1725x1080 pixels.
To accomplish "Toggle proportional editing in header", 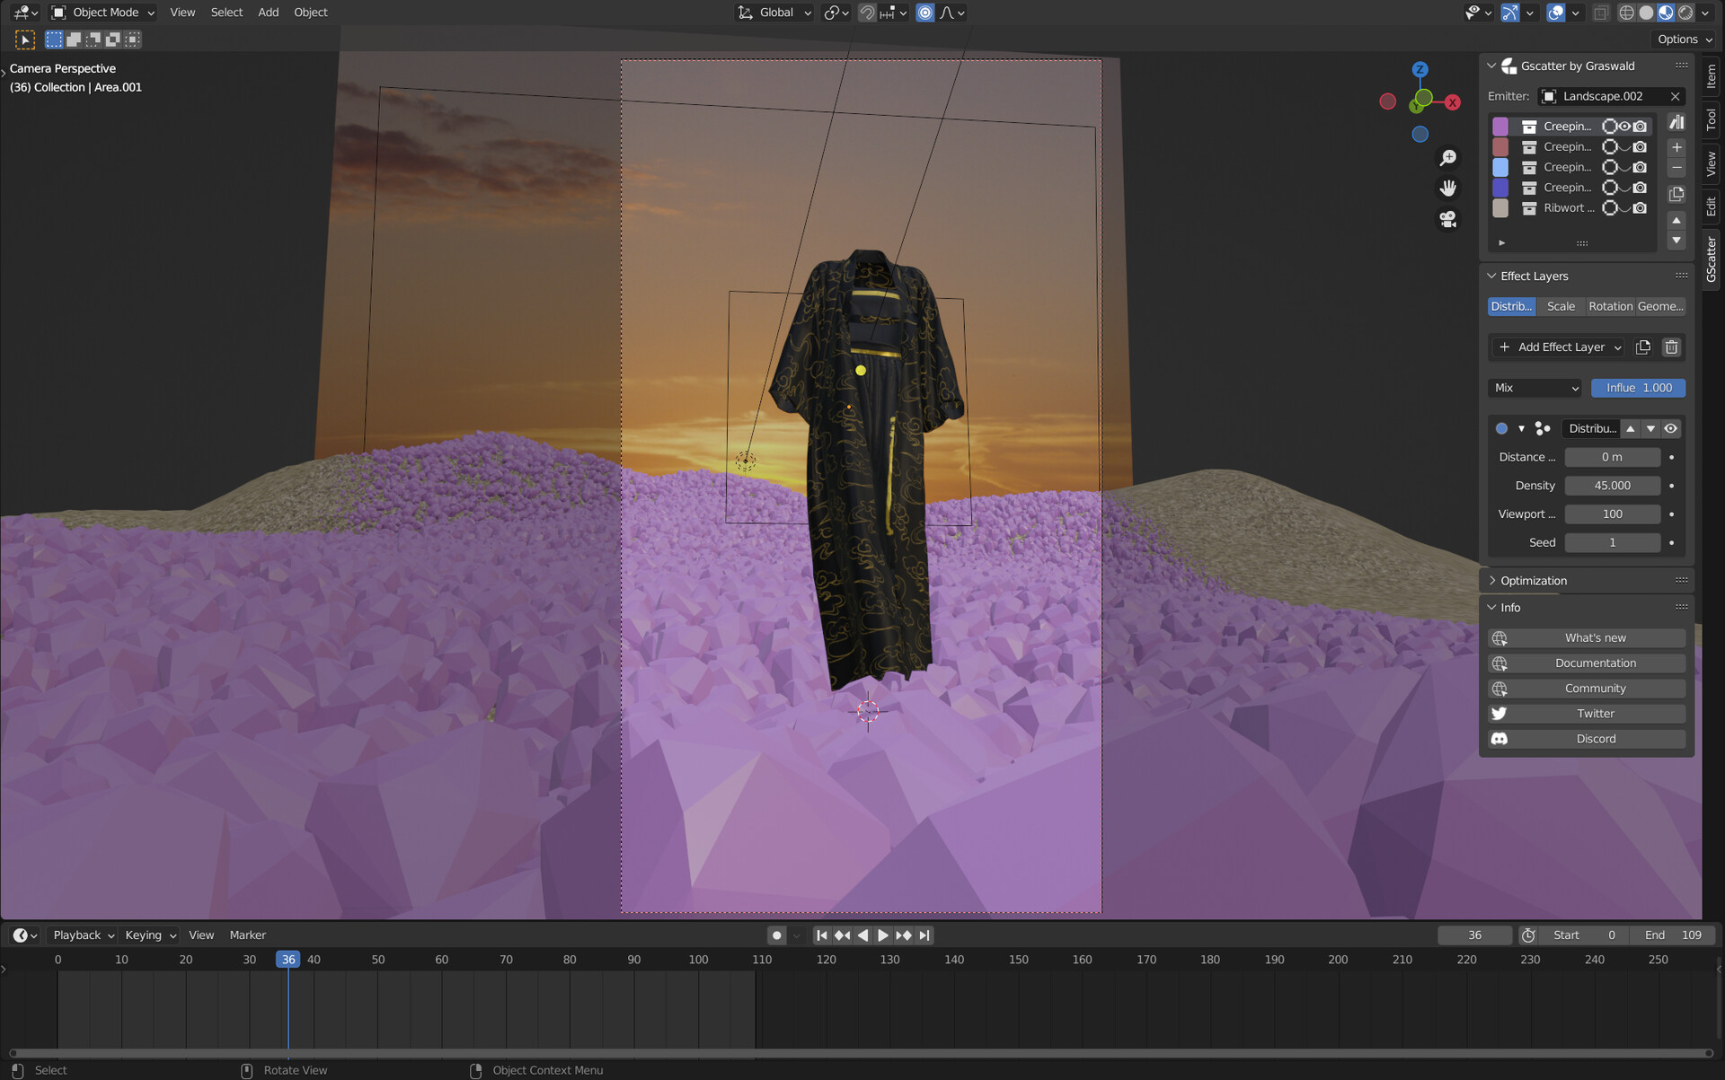I will tap(925, 13).
